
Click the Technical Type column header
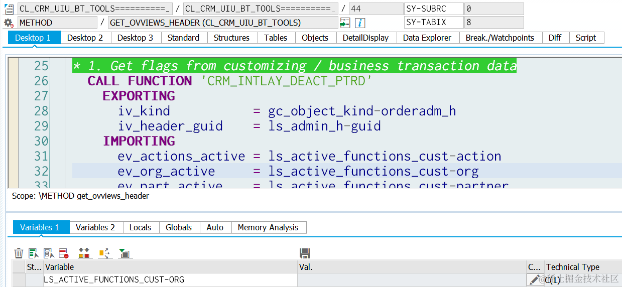click(x=583, y=267)
